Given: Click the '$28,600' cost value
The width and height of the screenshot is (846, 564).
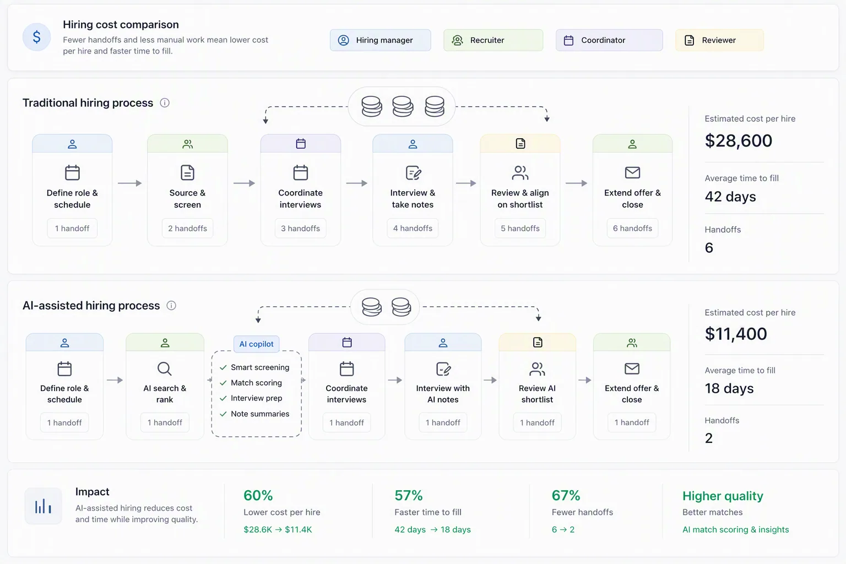Looking at the screenshot, I should pyautogui.click(x=739, y=140).
